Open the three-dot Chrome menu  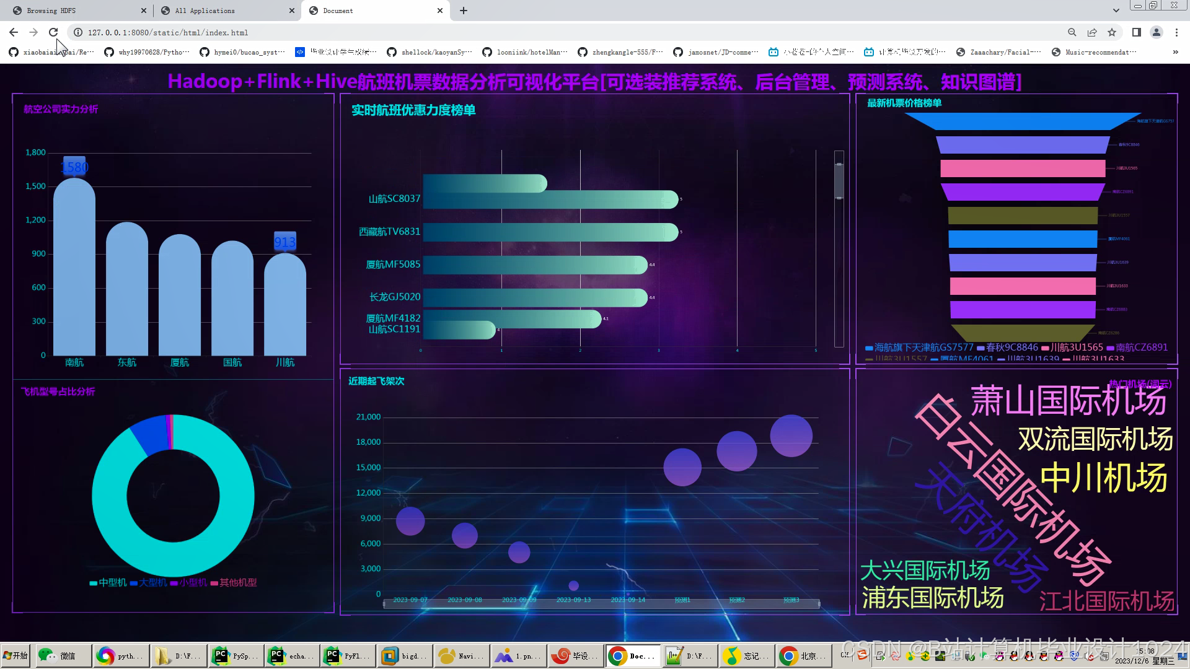(1176, 32)
